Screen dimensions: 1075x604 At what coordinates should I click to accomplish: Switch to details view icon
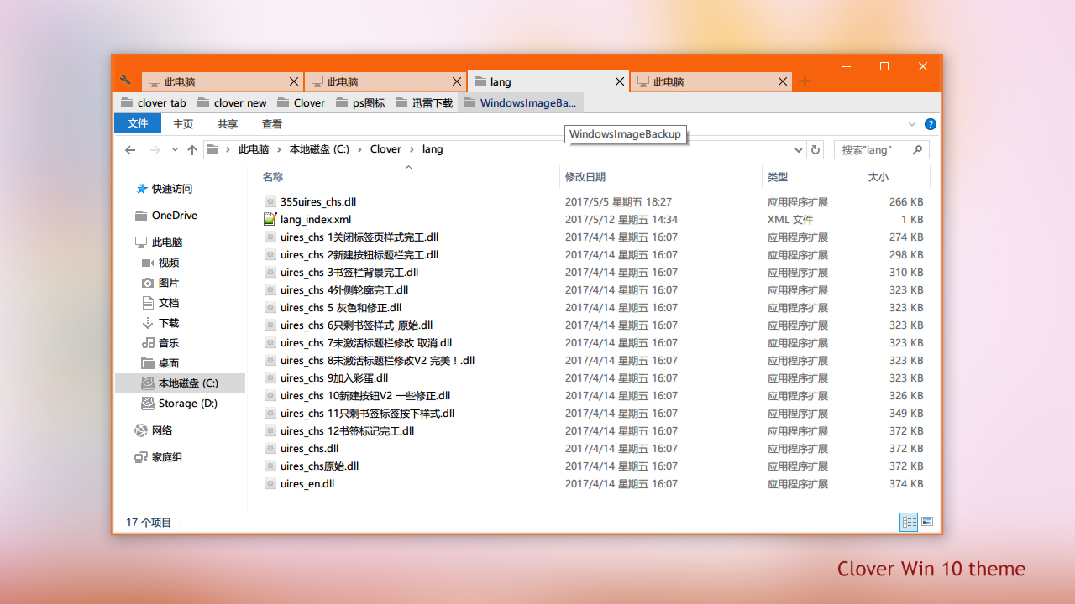[x=909, y=522]
